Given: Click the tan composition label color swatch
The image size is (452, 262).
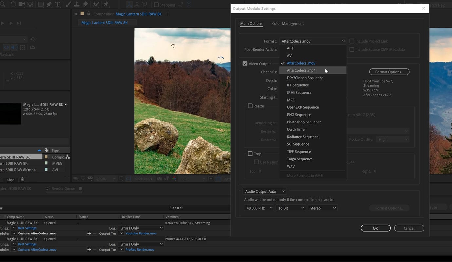Looking at the screenshot, I should [x=46, y=157].
